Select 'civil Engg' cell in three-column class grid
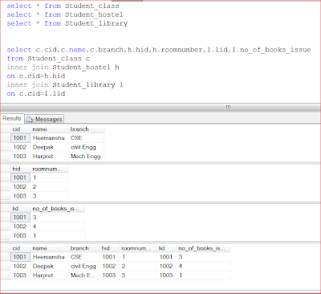 tap(86, 147)
